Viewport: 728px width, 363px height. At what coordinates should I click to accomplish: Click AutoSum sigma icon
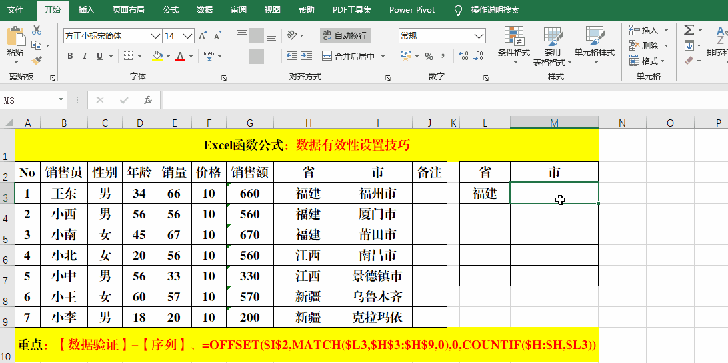coord(689,30)
